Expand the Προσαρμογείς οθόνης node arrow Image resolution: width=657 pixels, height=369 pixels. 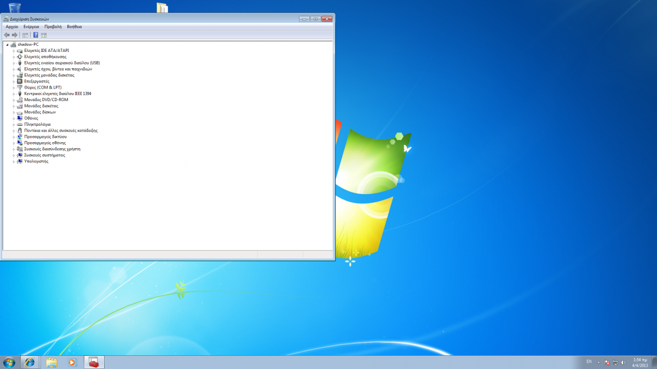[14, 143]
